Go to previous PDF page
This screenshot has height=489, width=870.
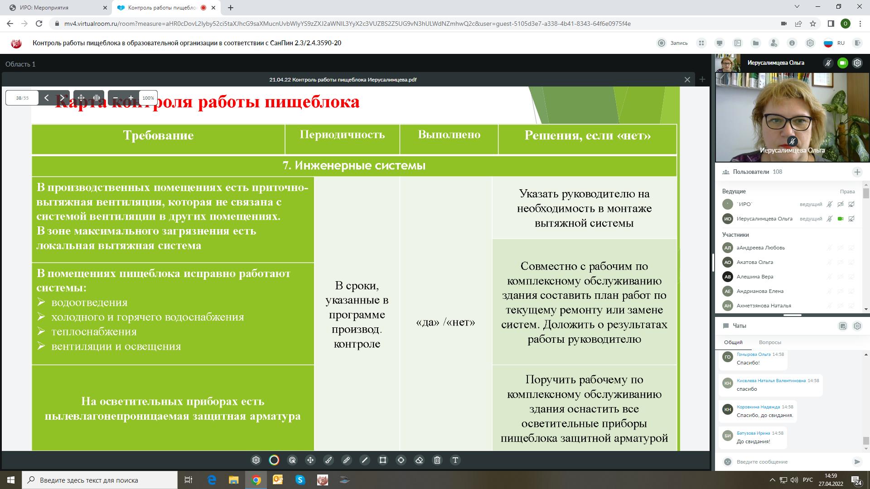(46, 98)
